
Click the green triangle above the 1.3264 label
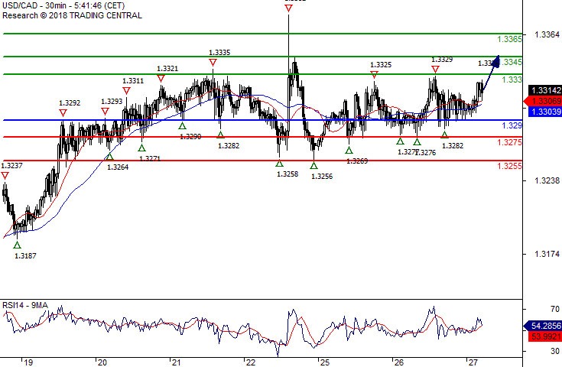109,157
